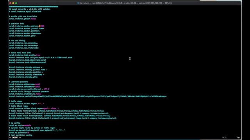The width and height of the screenshot is (250, 140).
Task: Click the #canal.instance.filter.black.field line
Action: [x=62, y=118]
